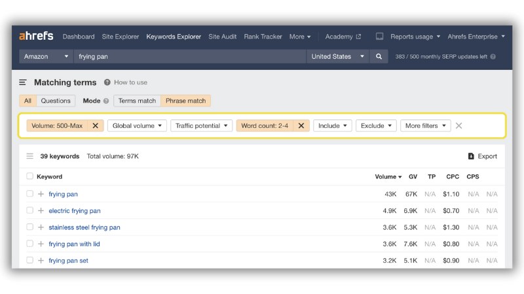Select the stainless steel frying pan checkbox
Screen dimensions: 524x294
29,227
